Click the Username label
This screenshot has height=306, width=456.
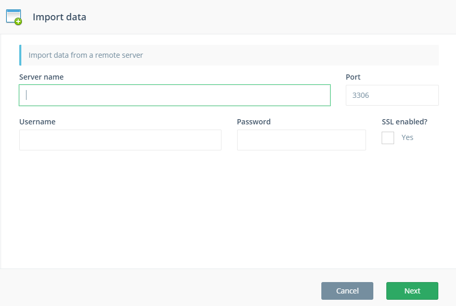coord(37,122)
